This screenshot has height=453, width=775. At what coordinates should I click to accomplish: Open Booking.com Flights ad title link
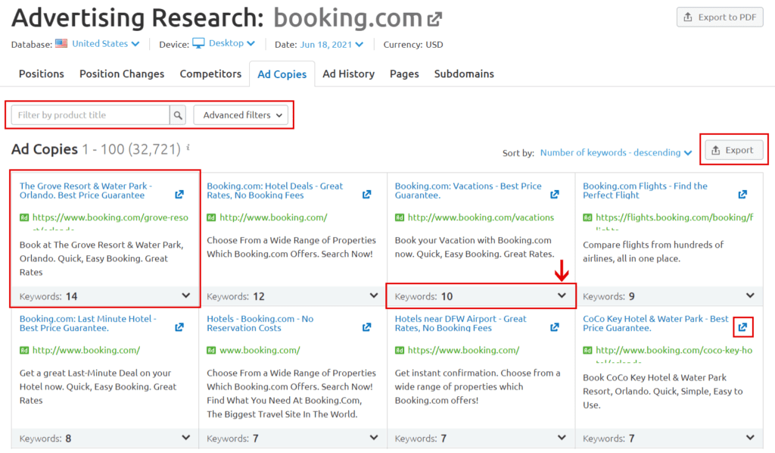(645, 190)
